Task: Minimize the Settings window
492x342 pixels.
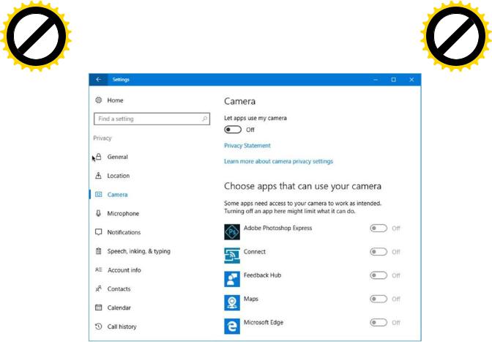Action: pyautogui.click(x=376, y=80)
